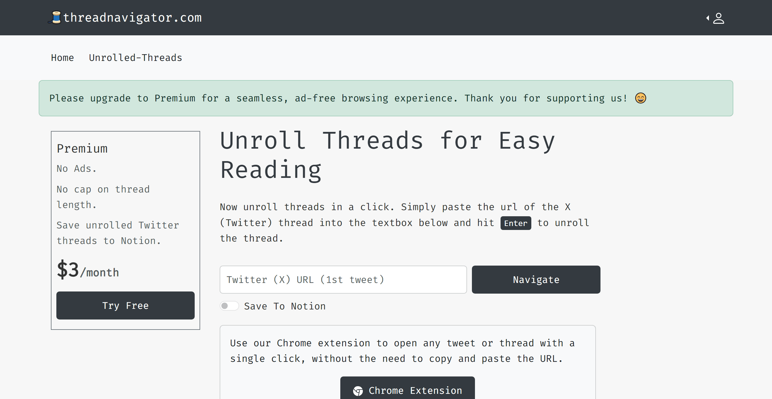Click the Enter key badge
This screenshot has height=399, width=772.
coord(515,223)
